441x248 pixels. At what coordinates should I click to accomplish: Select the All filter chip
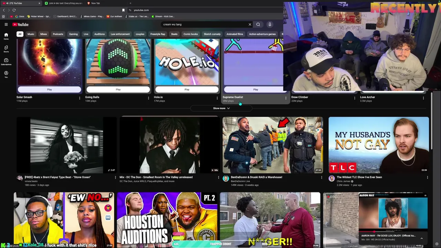pyautogui.click(x=20, y=34)
